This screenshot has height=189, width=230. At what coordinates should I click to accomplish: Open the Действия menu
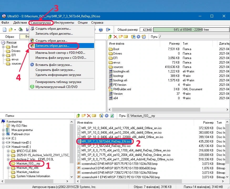(x=20, y=23)
